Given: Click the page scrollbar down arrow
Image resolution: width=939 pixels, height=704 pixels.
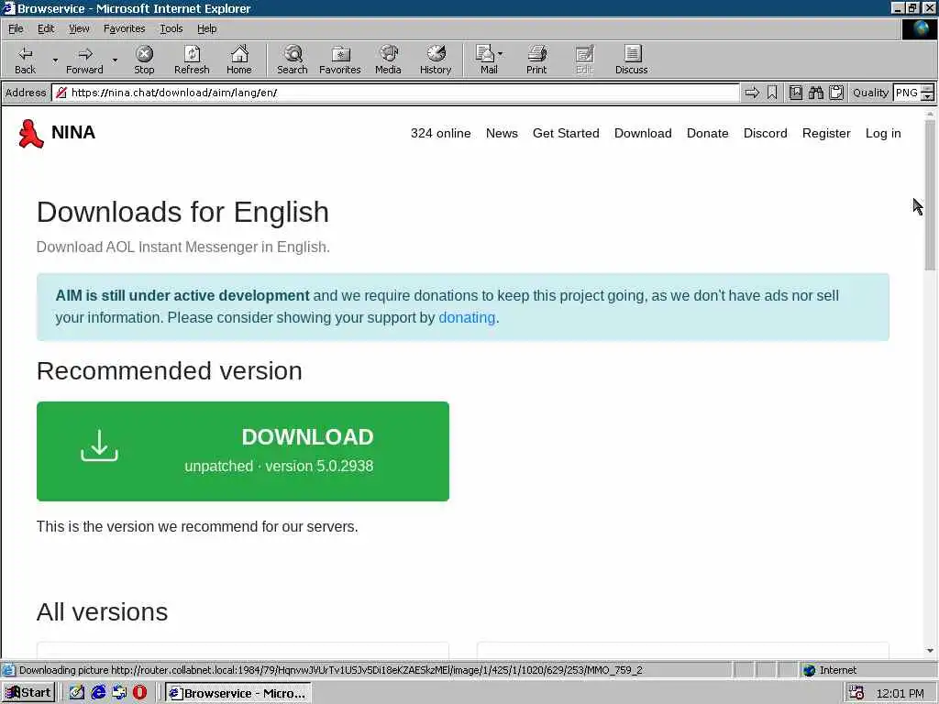Looking at the screenshot, I should [x=930, y=651].
